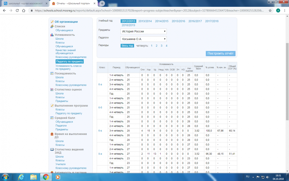Select academic year 2013/2014
Screen dimensions: 289x181
click(x=145, y=21)
